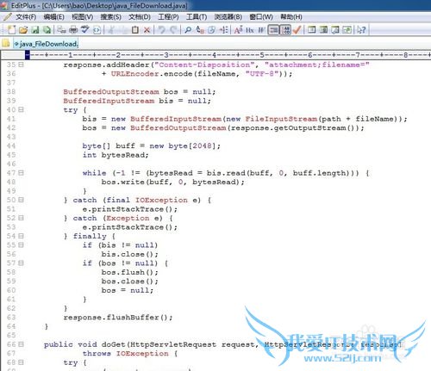Click the orange check mark icon
The height and width of the screenshot is (371, 431).
click(297, 30)
